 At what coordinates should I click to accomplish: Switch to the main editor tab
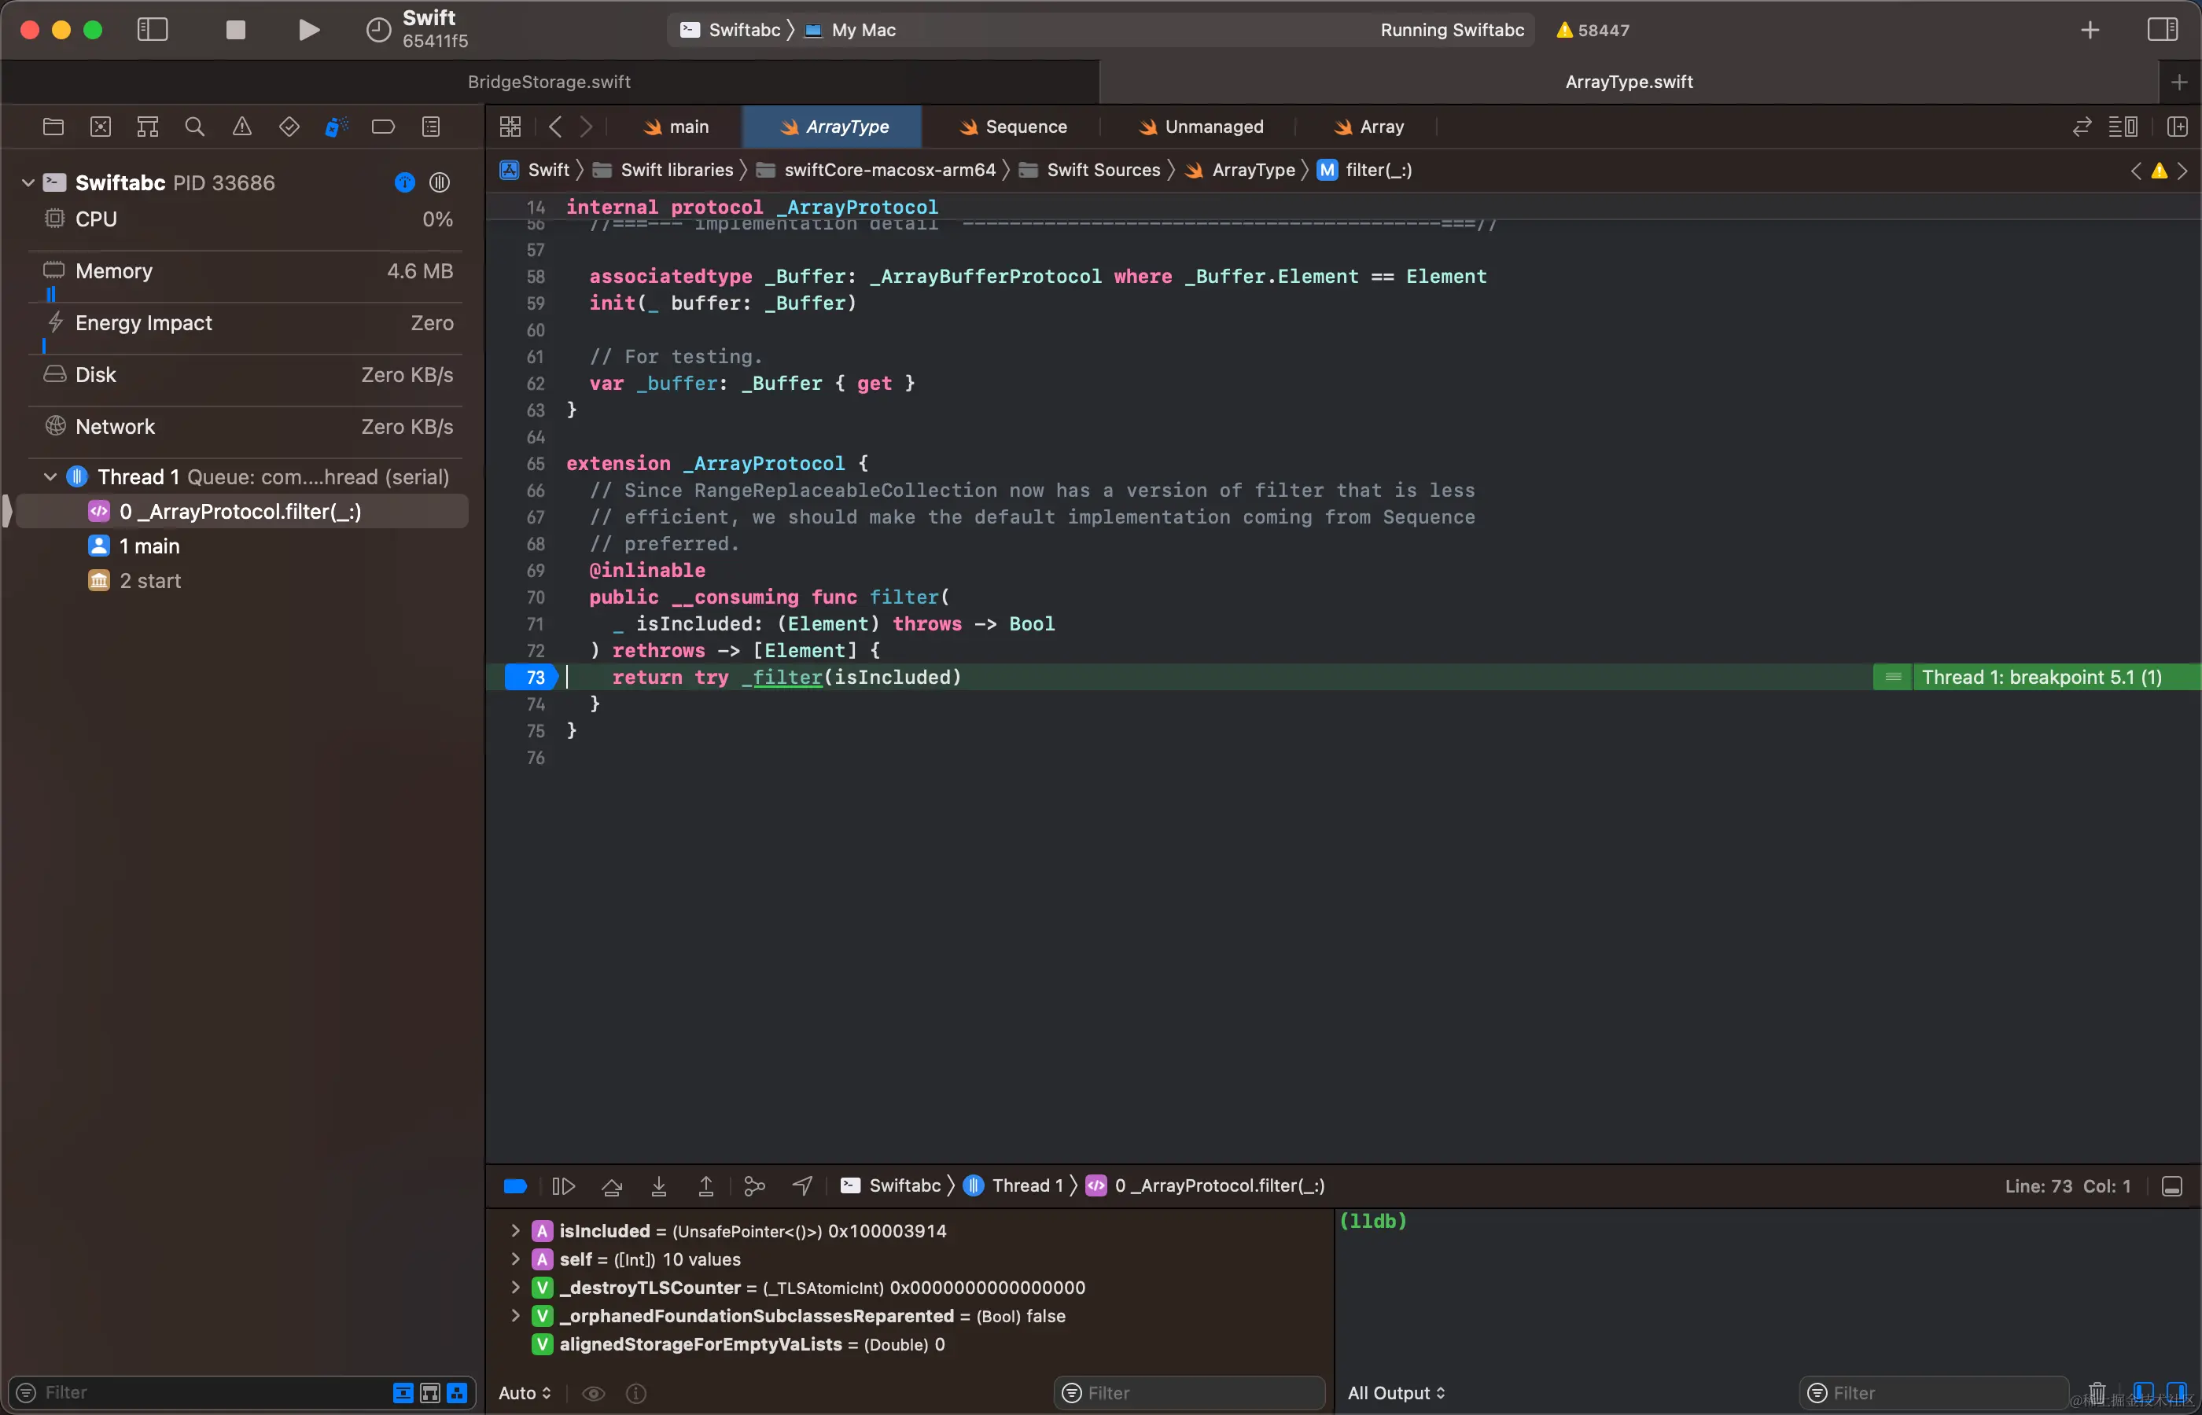coord(676,127)
